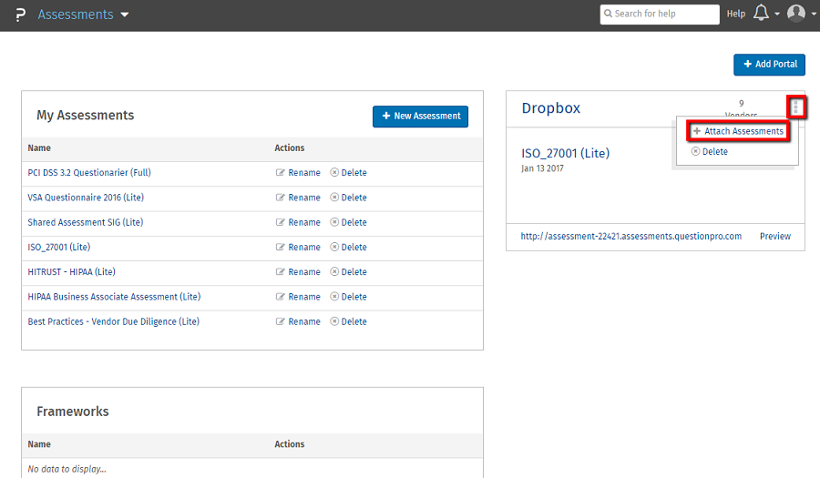Expand the arrow next to the avatar
Screen dimensions: 820x478
pos(813,15)
